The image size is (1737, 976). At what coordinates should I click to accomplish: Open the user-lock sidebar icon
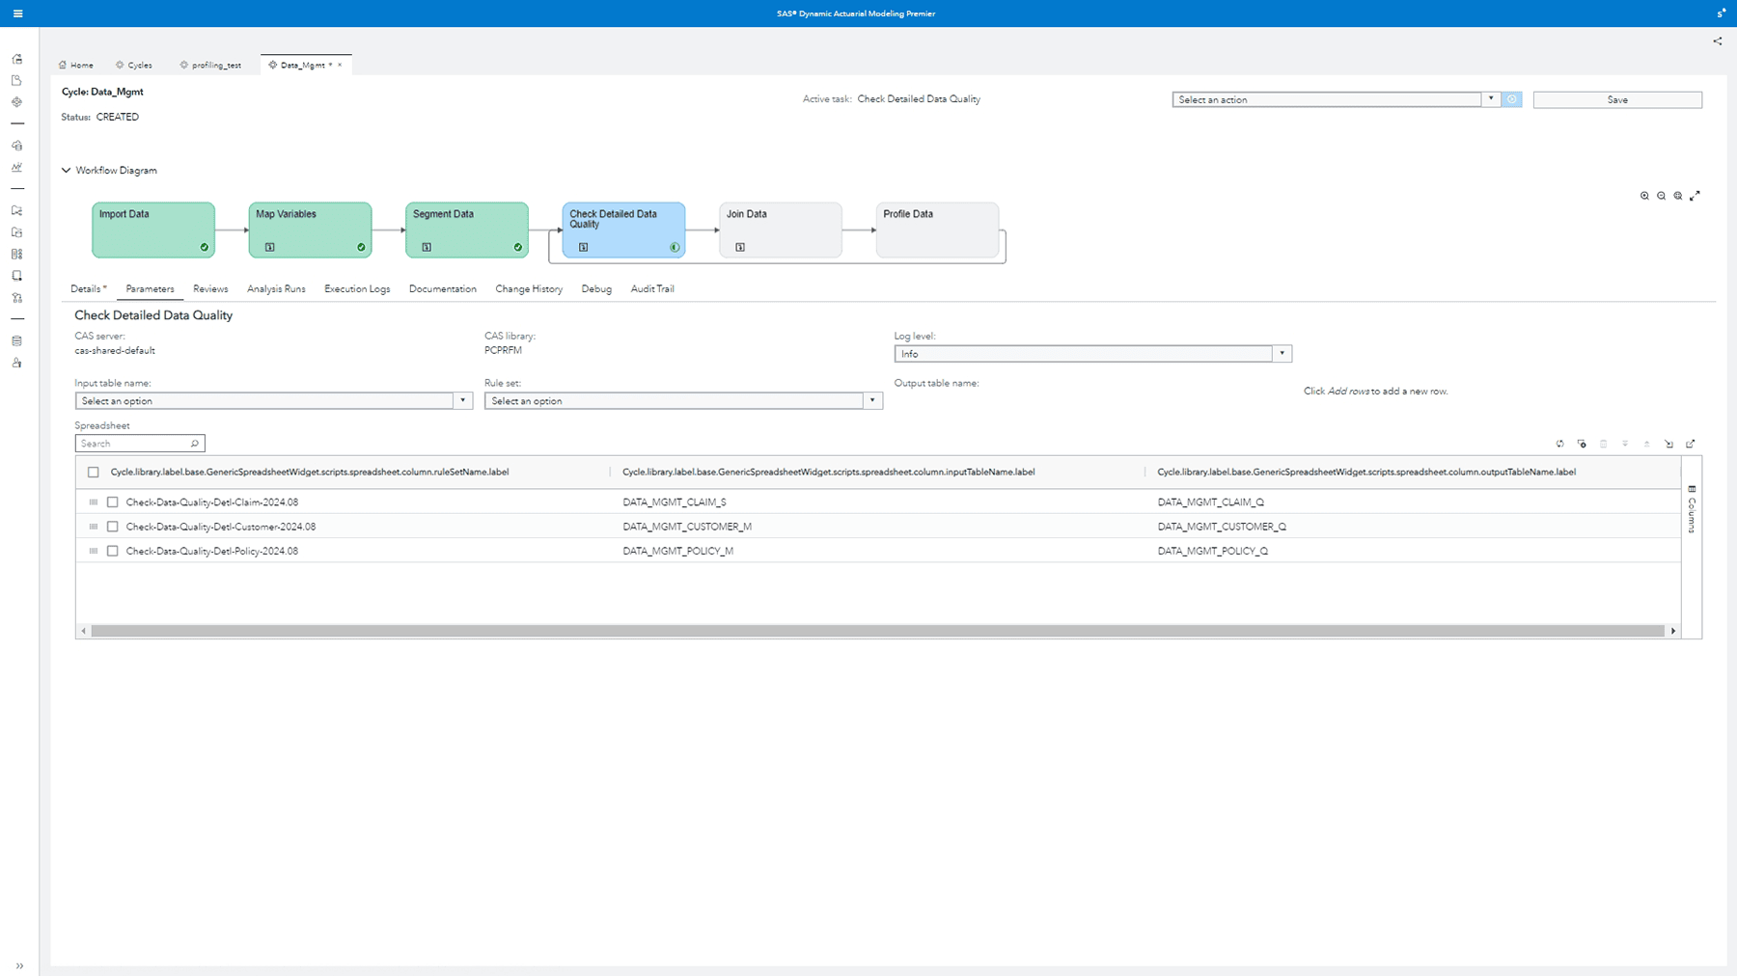tap(17, 363)
